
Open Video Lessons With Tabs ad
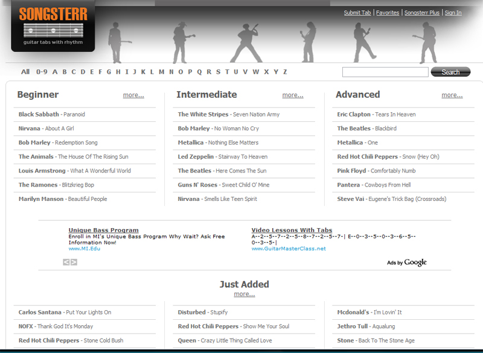point(292,230)
